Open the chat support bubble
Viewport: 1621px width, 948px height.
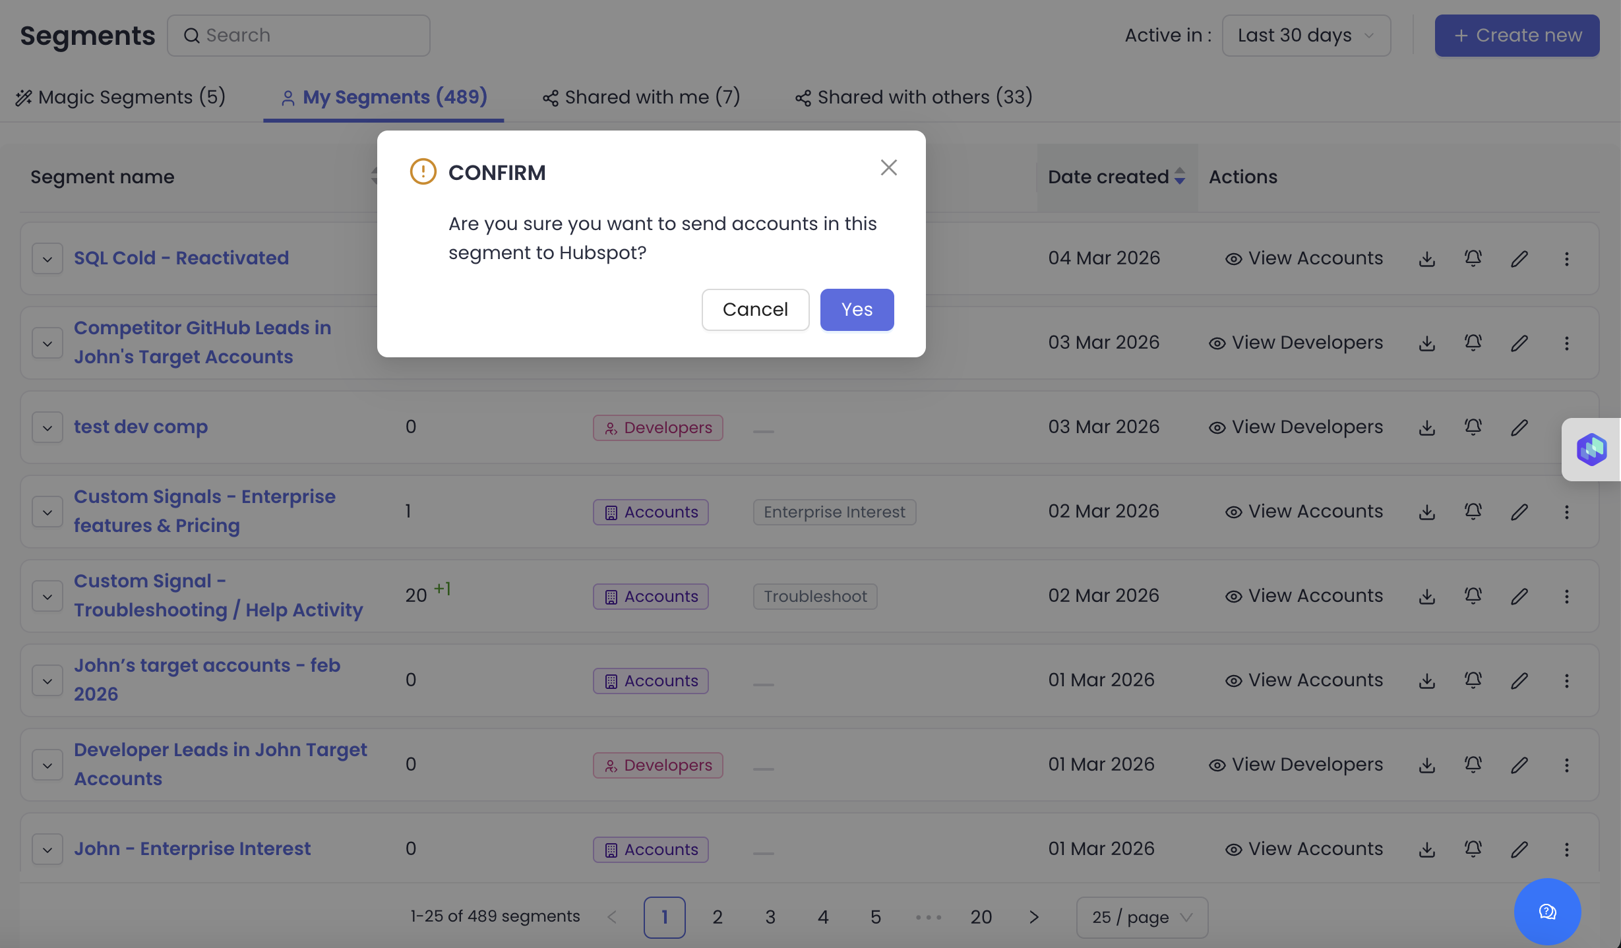(x=1547, y=911)
